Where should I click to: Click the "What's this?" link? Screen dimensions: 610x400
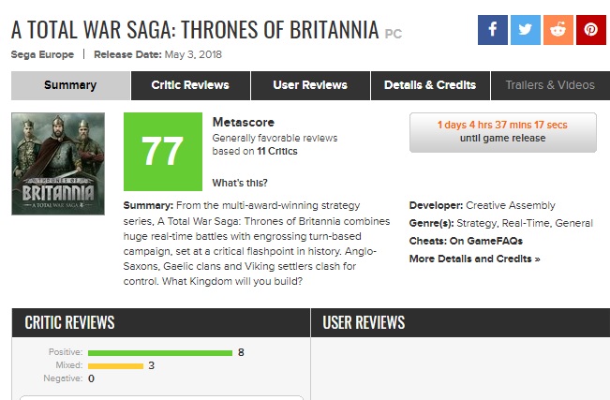pos(239,182)
